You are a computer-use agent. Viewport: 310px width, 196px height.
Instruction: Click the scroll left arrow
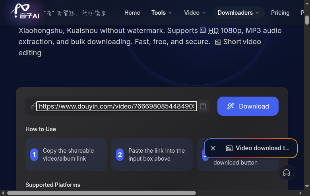tap(3, 193)
